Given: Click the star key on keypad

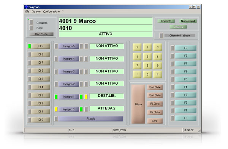Looking at the screenshot, I should (x=137, y=75).
